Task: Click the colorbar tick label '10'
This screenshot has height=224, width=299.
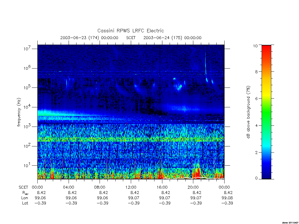Action: click(x=255, y=46)
